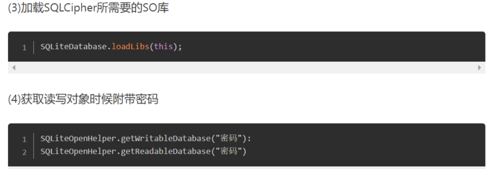Screen dimensions: 490x169
Task: Click the right scroll arrow under first code block
Action: coord(479,68)
